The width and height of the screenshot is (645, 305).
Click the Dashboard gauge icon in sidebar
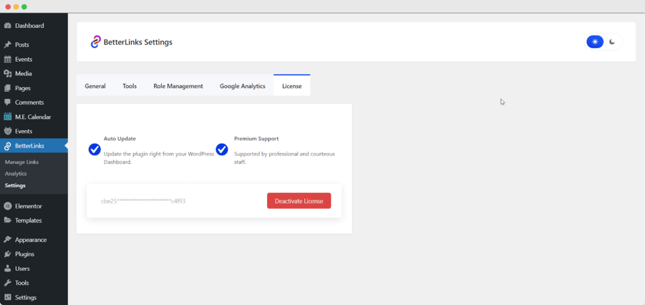pos(8,25)
